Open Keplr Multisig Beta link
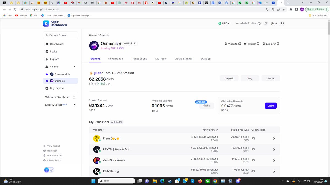This screenshot has height=185, width=330. tap(60, 105)
